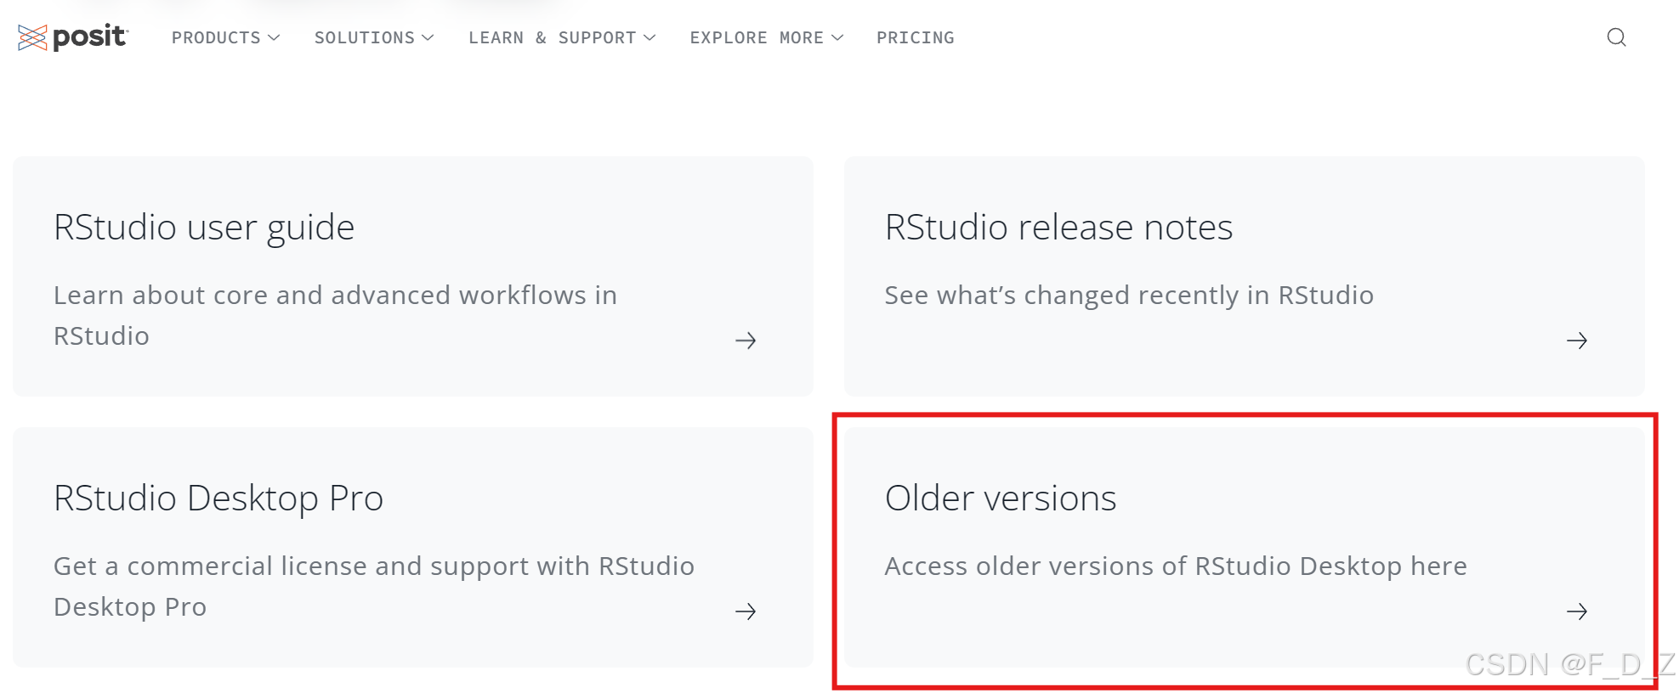Click 'See what's changed recently in RStudio' text

[1129, 296]
